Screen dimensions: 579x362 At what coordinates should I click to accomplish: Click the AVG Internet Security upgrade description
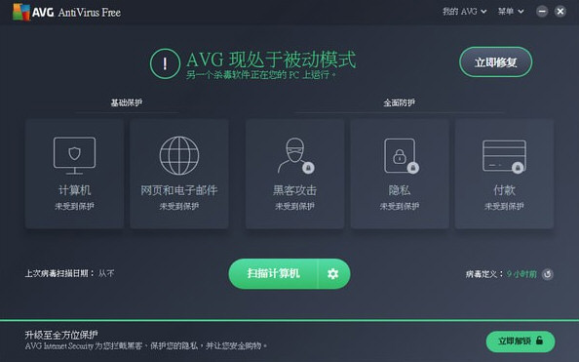click(x=146, y=346)
